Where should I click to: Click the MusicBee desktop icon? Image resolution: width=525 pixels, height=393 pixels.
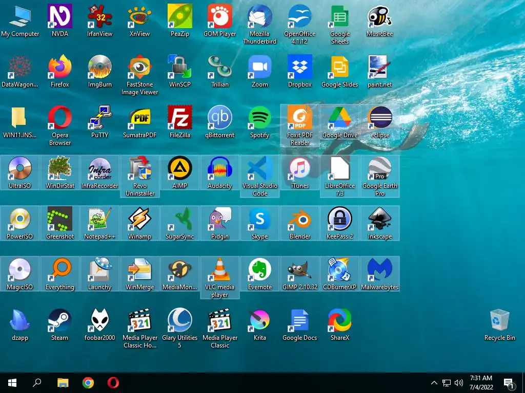click(x=380, y=20)
